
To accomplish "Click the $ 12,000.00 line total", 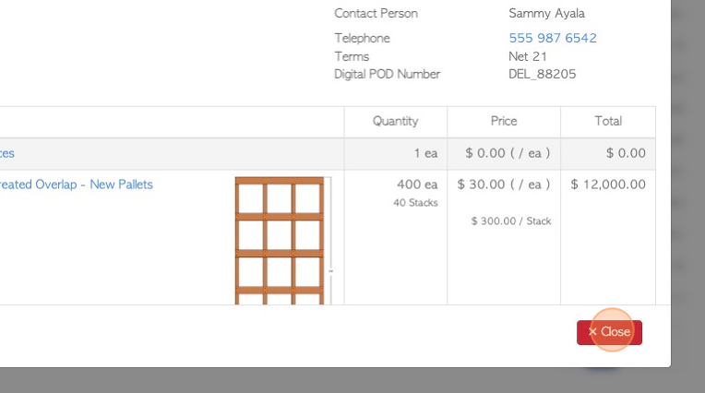I will (x=608, y=185).
